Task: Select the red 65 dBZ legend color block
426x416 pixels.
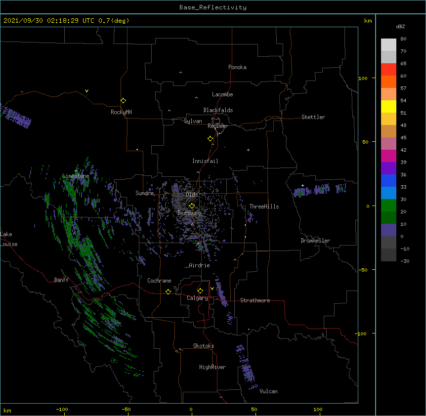Action: (x=388, y=70)
